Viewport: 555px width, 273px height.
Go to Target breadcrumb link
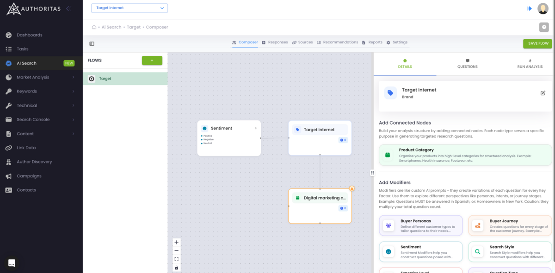(x=134, y=27)
